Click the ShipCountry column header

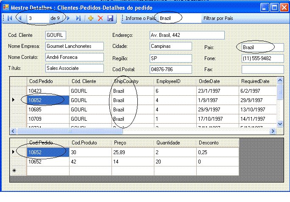133,81
